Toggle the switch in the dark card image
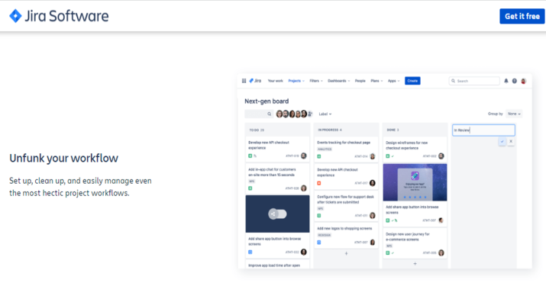Image resolution: width=546 pixels, height=286 pixels. click(x=277, y=214)
